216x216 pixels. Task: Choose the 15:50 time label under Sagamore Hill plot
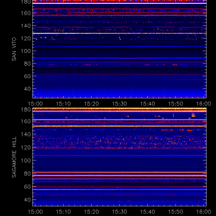(176, 212)
